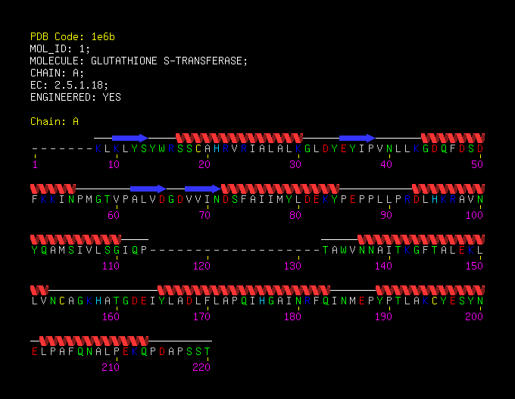Select residue number 200 label
Image resolution: width=515 pixels, height=399 pixels.
point(474,316)
